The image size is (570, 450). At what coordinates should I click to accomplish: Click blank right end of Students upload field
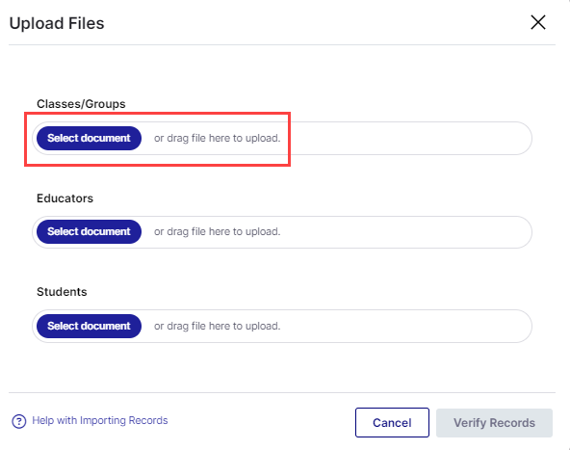pos(407,326)
